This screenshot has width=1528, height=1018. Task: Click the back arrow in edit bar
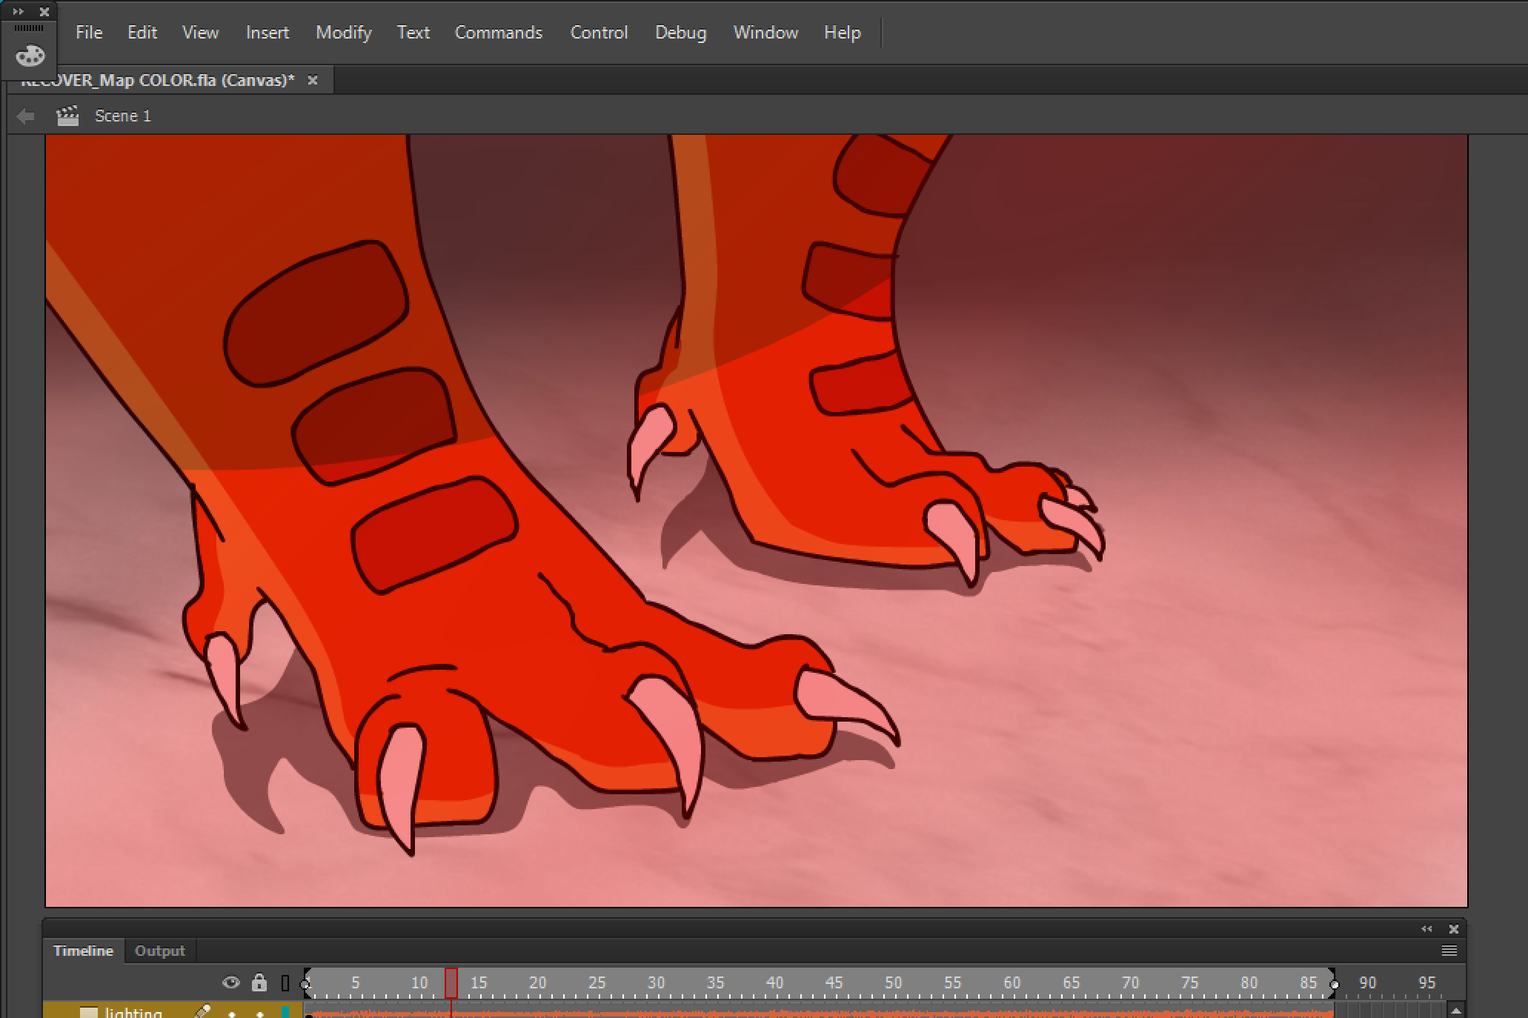tap(26, 116)
